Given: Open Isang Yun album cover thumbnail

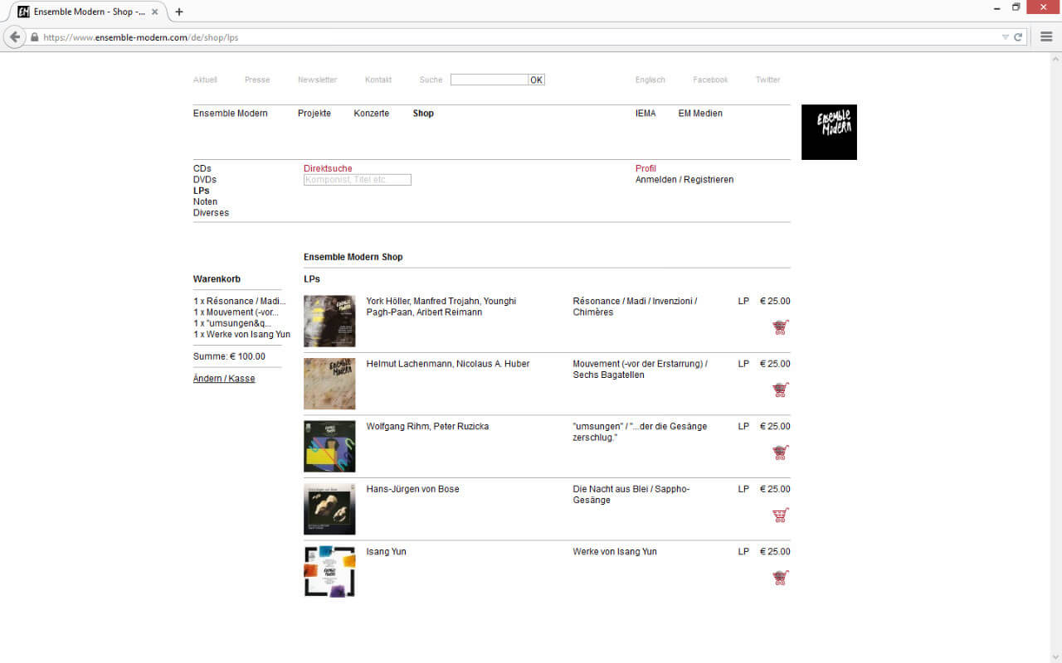Looking at the screenshot, I should 329,571.
